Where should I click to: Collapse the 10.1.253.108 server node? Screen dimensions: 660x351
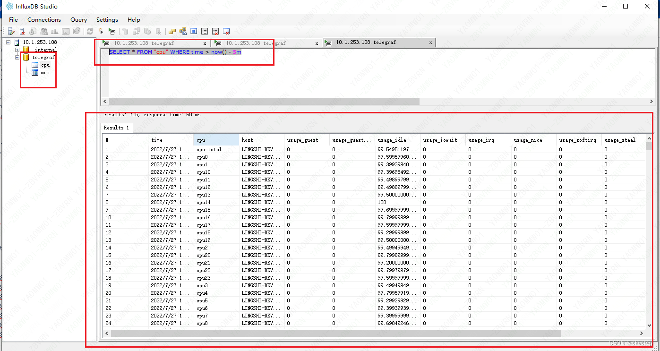9,43
